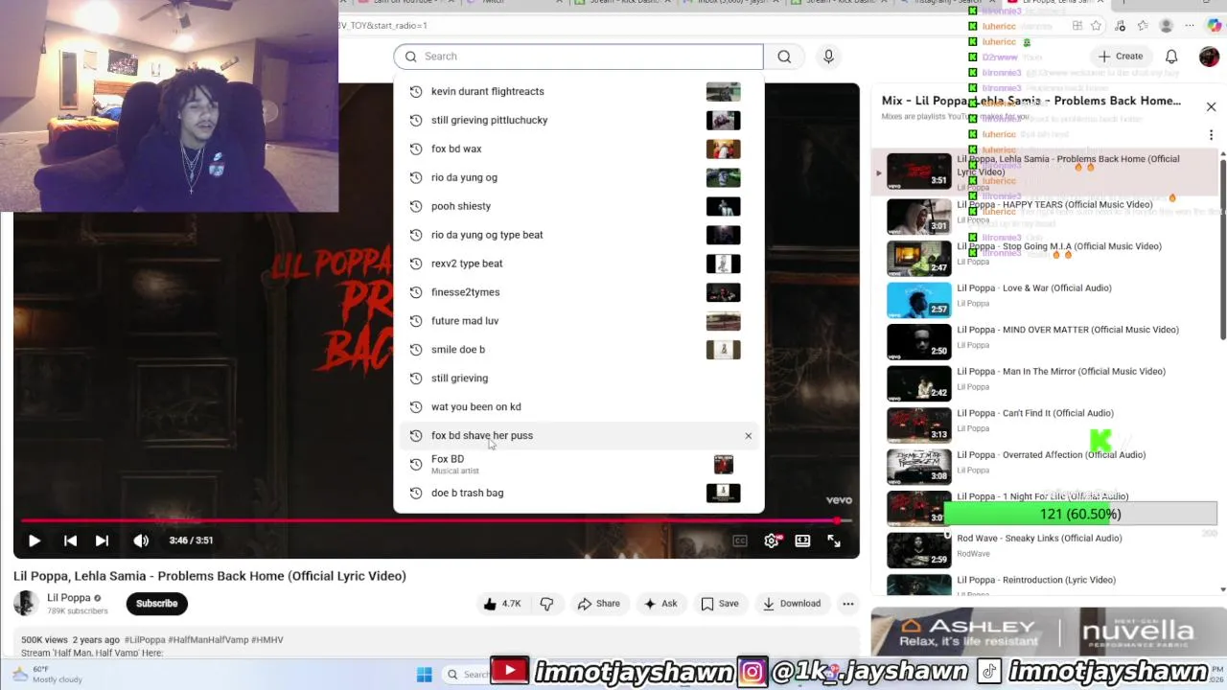This screenshot has width=1227, height=690.
Task: Dislike the video
Action: tap(546, 604)
